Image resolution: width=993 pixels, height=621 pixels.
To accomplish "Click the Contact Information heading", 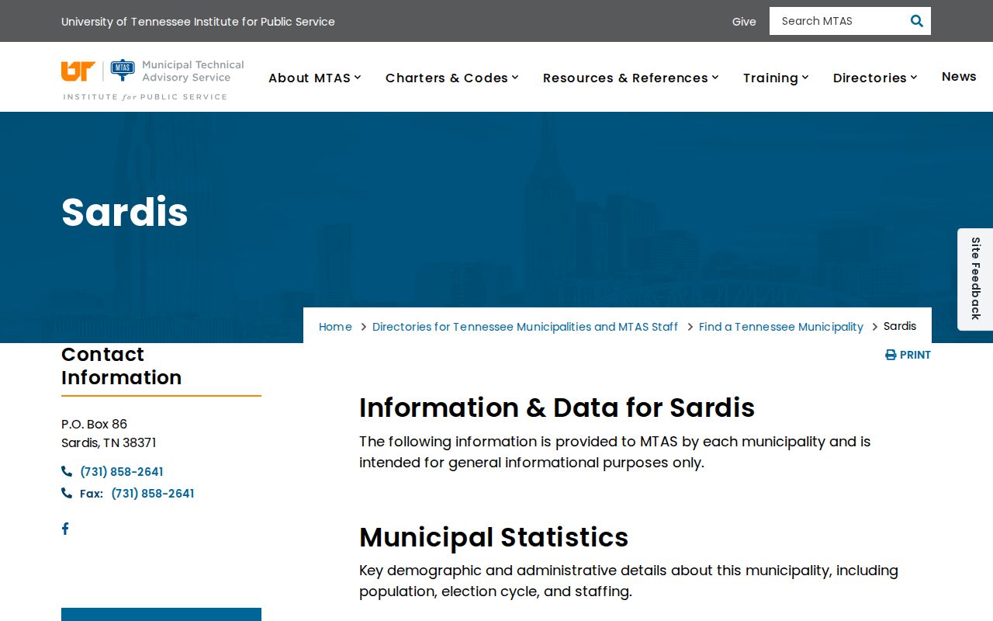I will [x=122, y=366].
